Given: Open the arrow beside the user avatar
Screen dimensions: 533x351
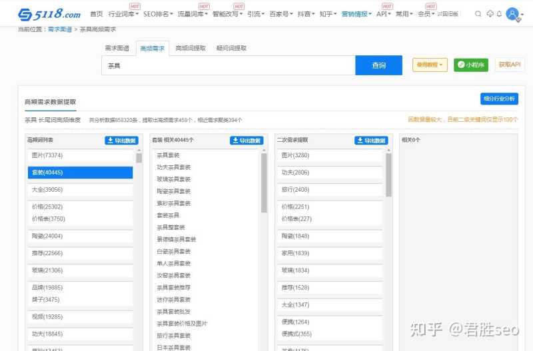Looking at the screenshot, I should tap(522, 15).
